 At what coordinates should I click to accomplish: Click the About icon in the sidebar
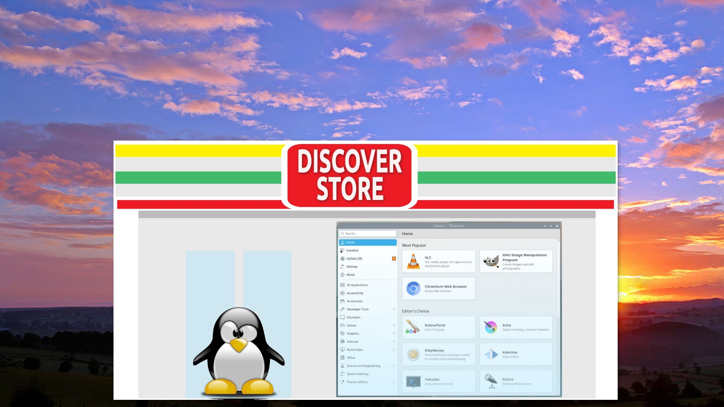click(343, 274)
